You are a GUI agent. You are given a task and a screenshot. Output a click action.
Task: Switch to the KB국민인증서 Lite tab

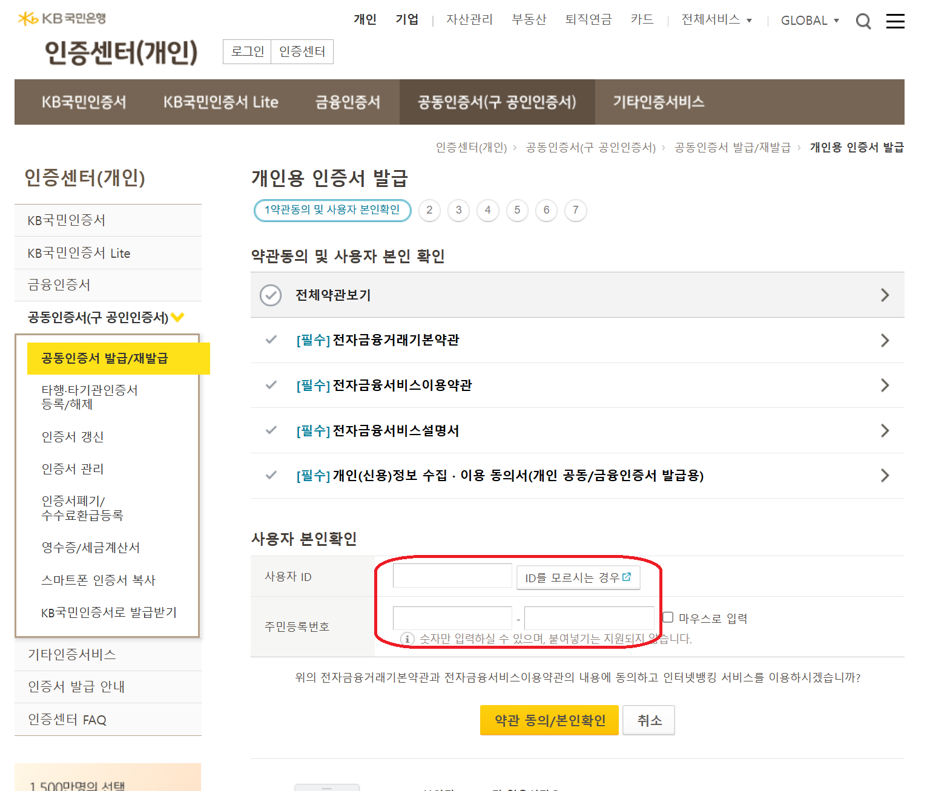point(220,102)
